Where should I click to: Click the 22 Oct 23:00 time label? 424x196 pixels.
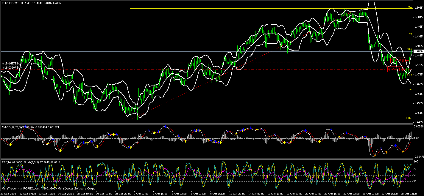click(352, 194)
